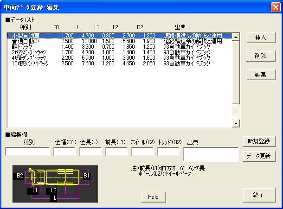Image resolution: width=283 pixels, height=209 pixels.
Task: Focus the トレッド(B2) input field
Action: pyautogui.click(x=168, y=152)
